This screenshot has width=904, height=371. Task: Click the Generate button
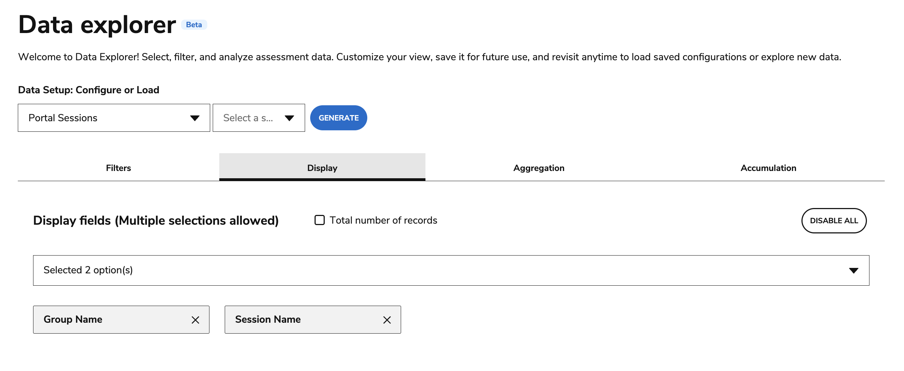tap(339, 118)
